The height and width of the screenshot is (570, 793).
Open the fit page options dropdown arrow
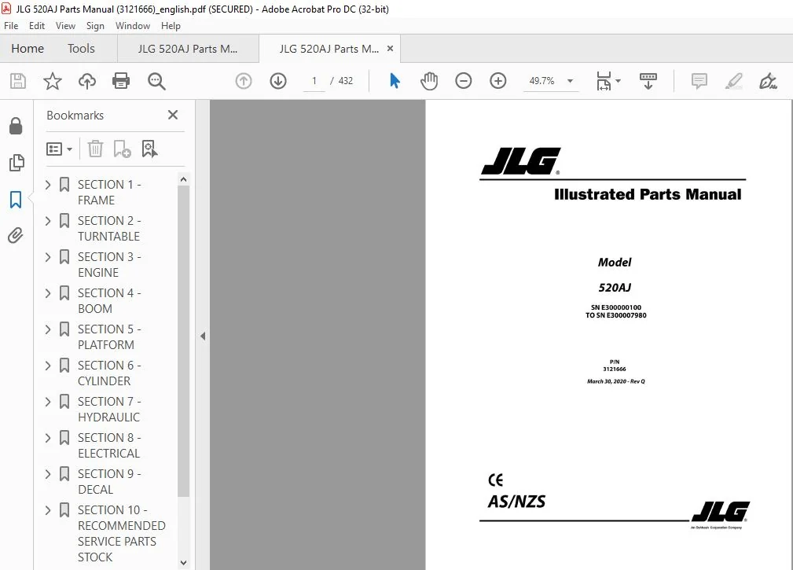pyautogui.click(x=618, y=81)
